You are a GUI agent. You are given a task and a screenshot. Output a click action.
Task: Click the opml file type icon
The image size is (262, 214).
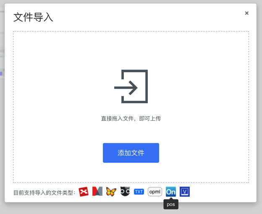155,192
